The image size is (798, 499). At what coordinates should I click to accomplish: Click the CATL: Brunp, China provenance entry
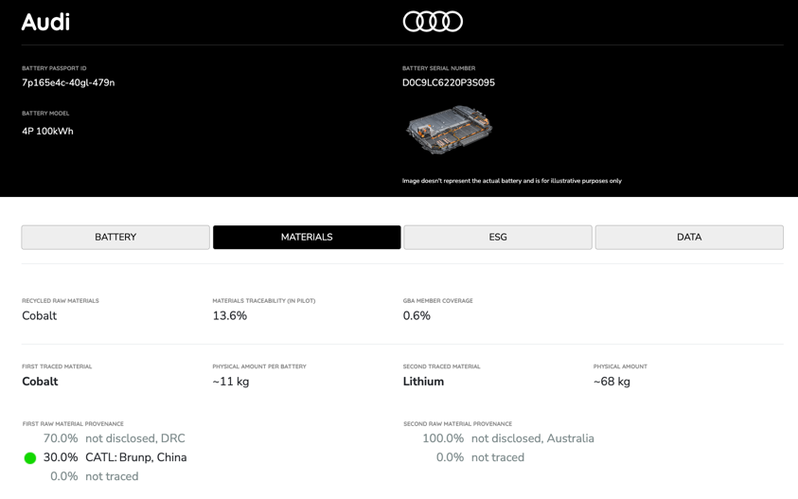point(135,457)
